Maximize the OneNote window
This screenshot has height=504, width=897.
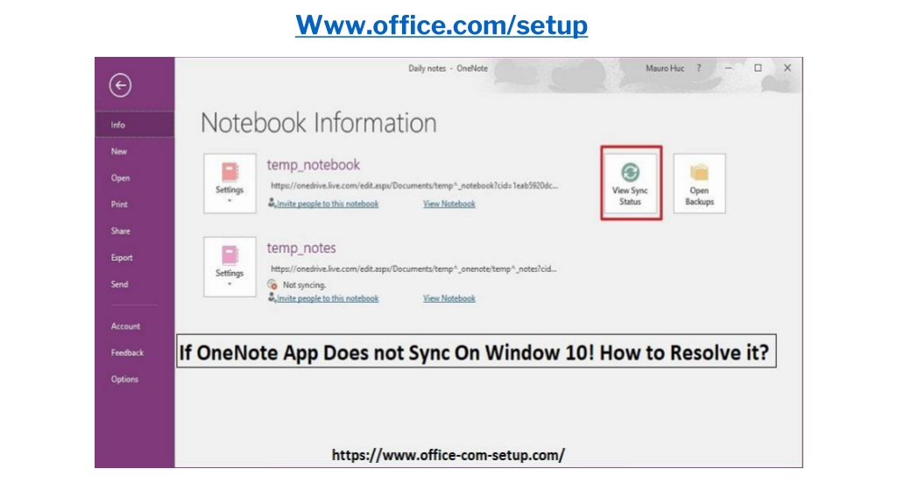tap(758, 68)
